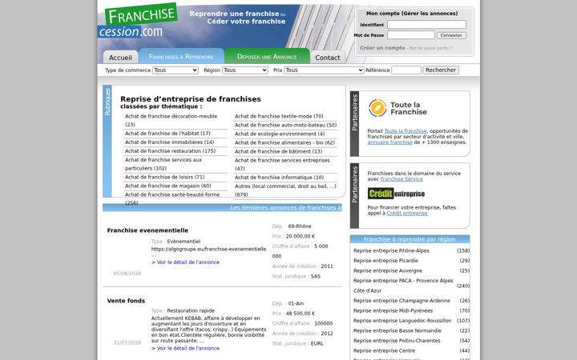Open Reprise entreprise Champagne-Ardenne
This screenshot has width=577, height=360.
(401, 301)
